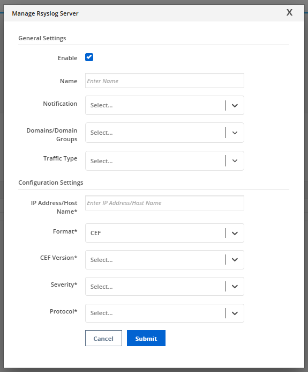308x372 pixels.
Task: Open the Domains/Domain Groups dropdown
Action: click(x=164, y=133)
